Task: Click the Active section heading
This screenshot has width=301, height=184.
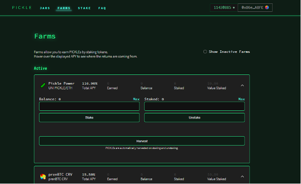Action: point(40,69)
